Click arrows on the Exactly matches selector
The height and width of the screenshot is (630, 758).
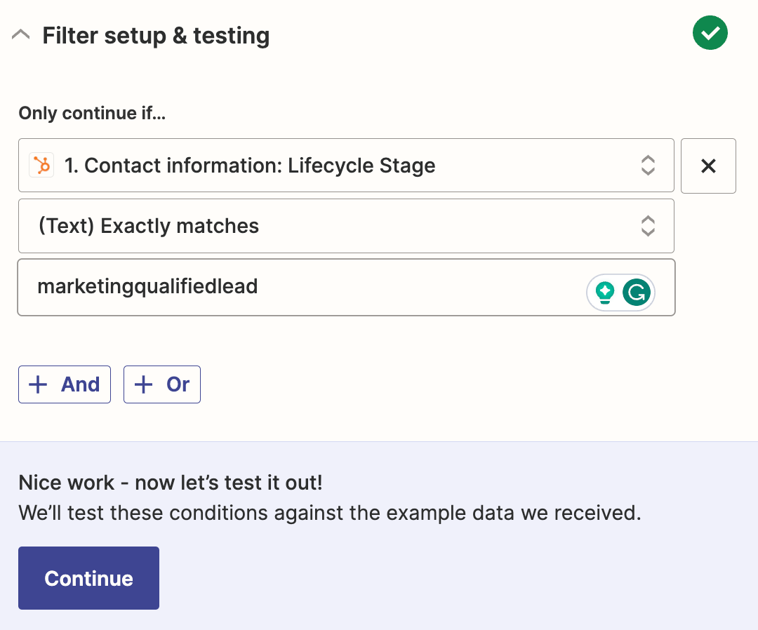[x=648, y=226]
